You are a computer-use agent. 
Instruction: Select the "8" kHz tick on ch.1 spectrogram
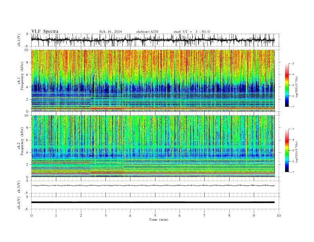28,62
